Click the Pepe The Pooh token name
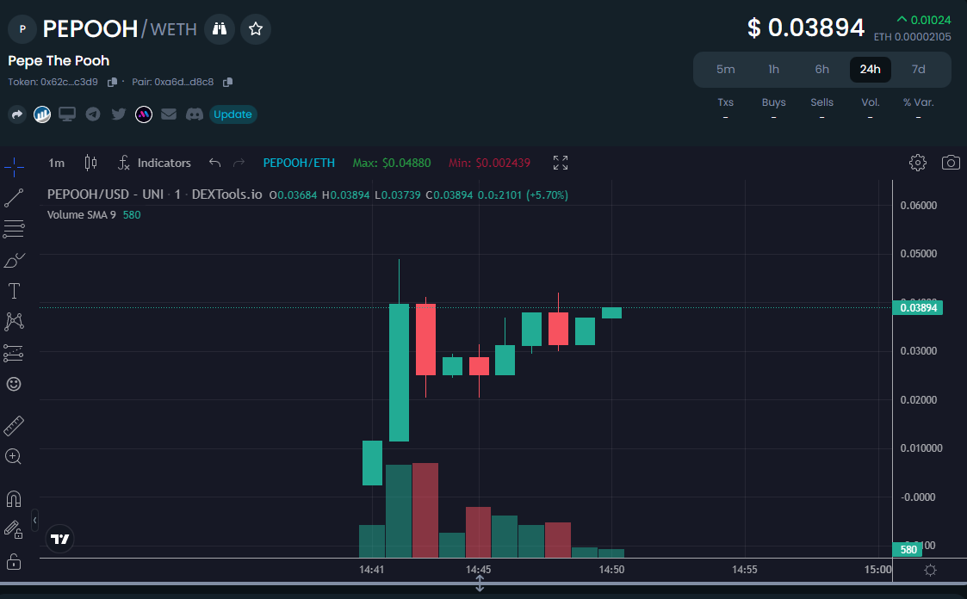 [x=59, y=60]
